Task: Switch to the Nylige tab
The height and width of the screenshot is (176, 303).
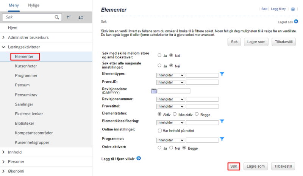Action: pos(34,5)
